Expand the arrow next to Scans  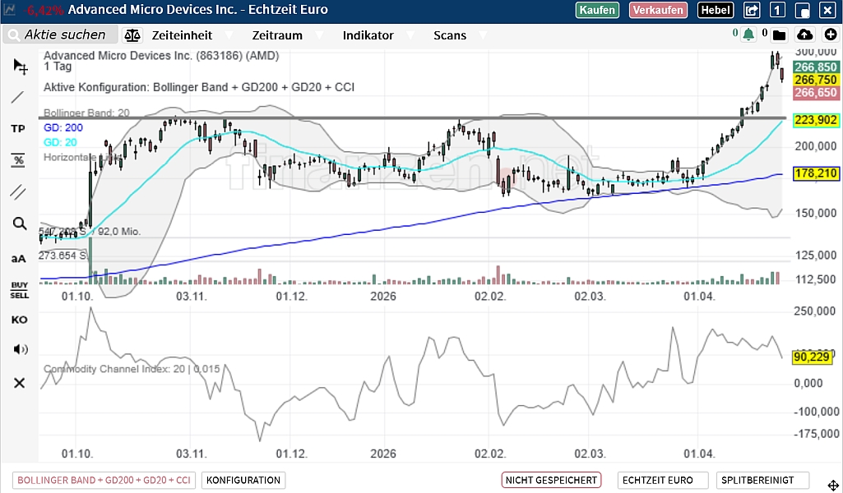(483, 35)
